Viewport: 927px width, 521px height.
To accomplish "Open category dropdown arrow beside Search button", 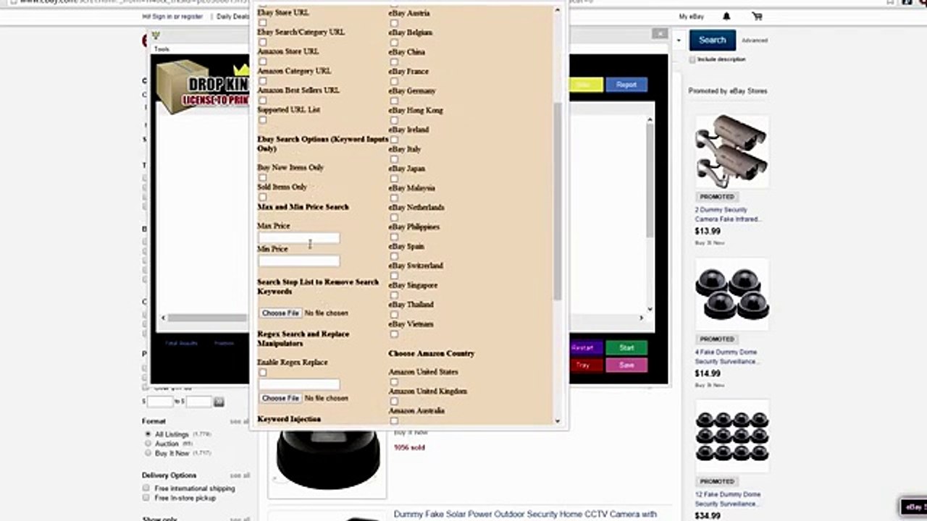I will tap(679, 40).
